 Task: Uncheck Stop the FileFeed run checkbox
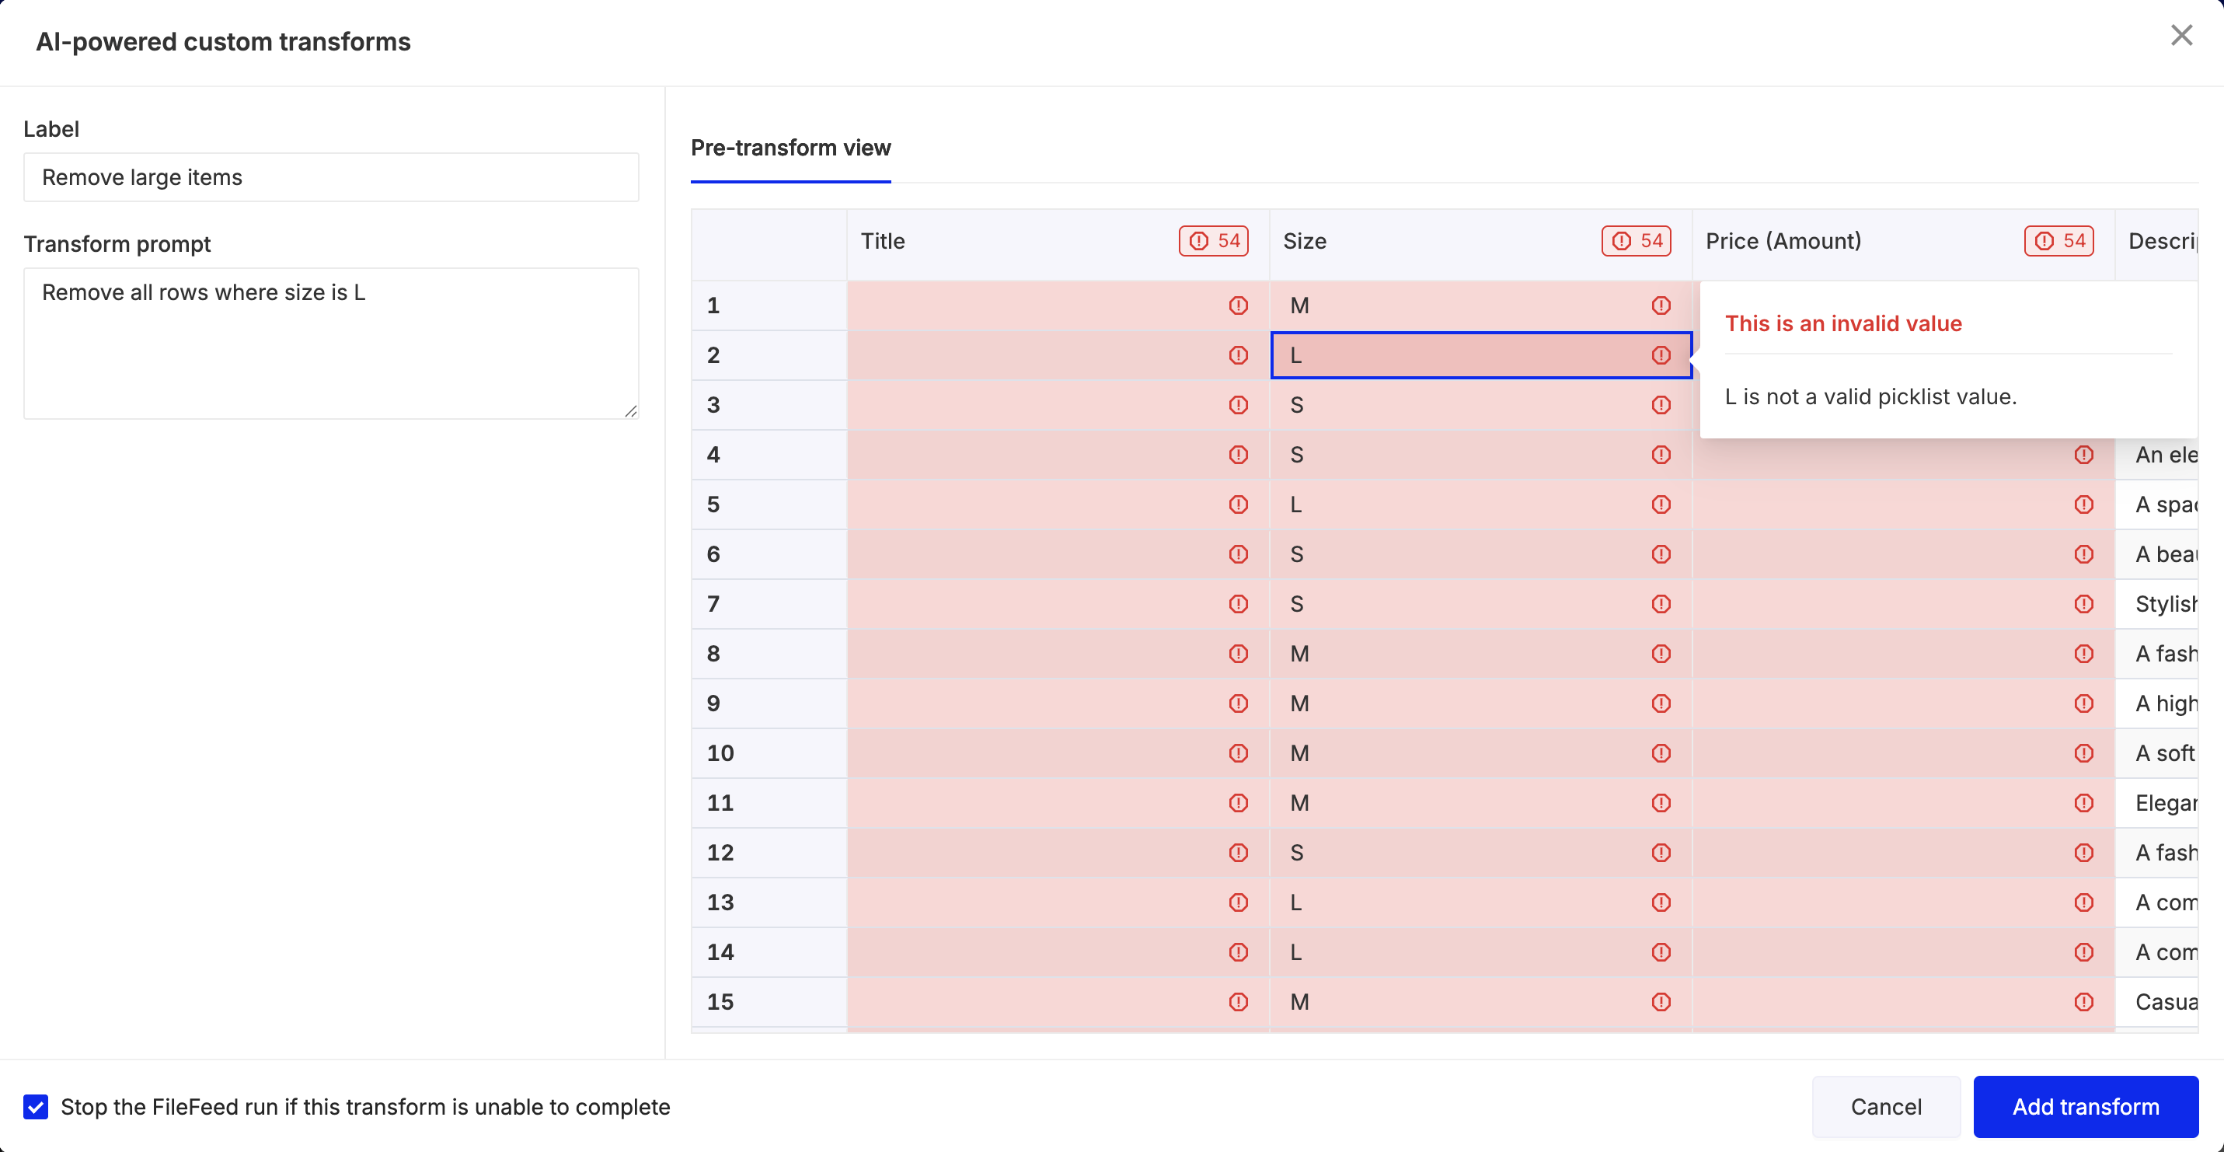pos(36,1106)
